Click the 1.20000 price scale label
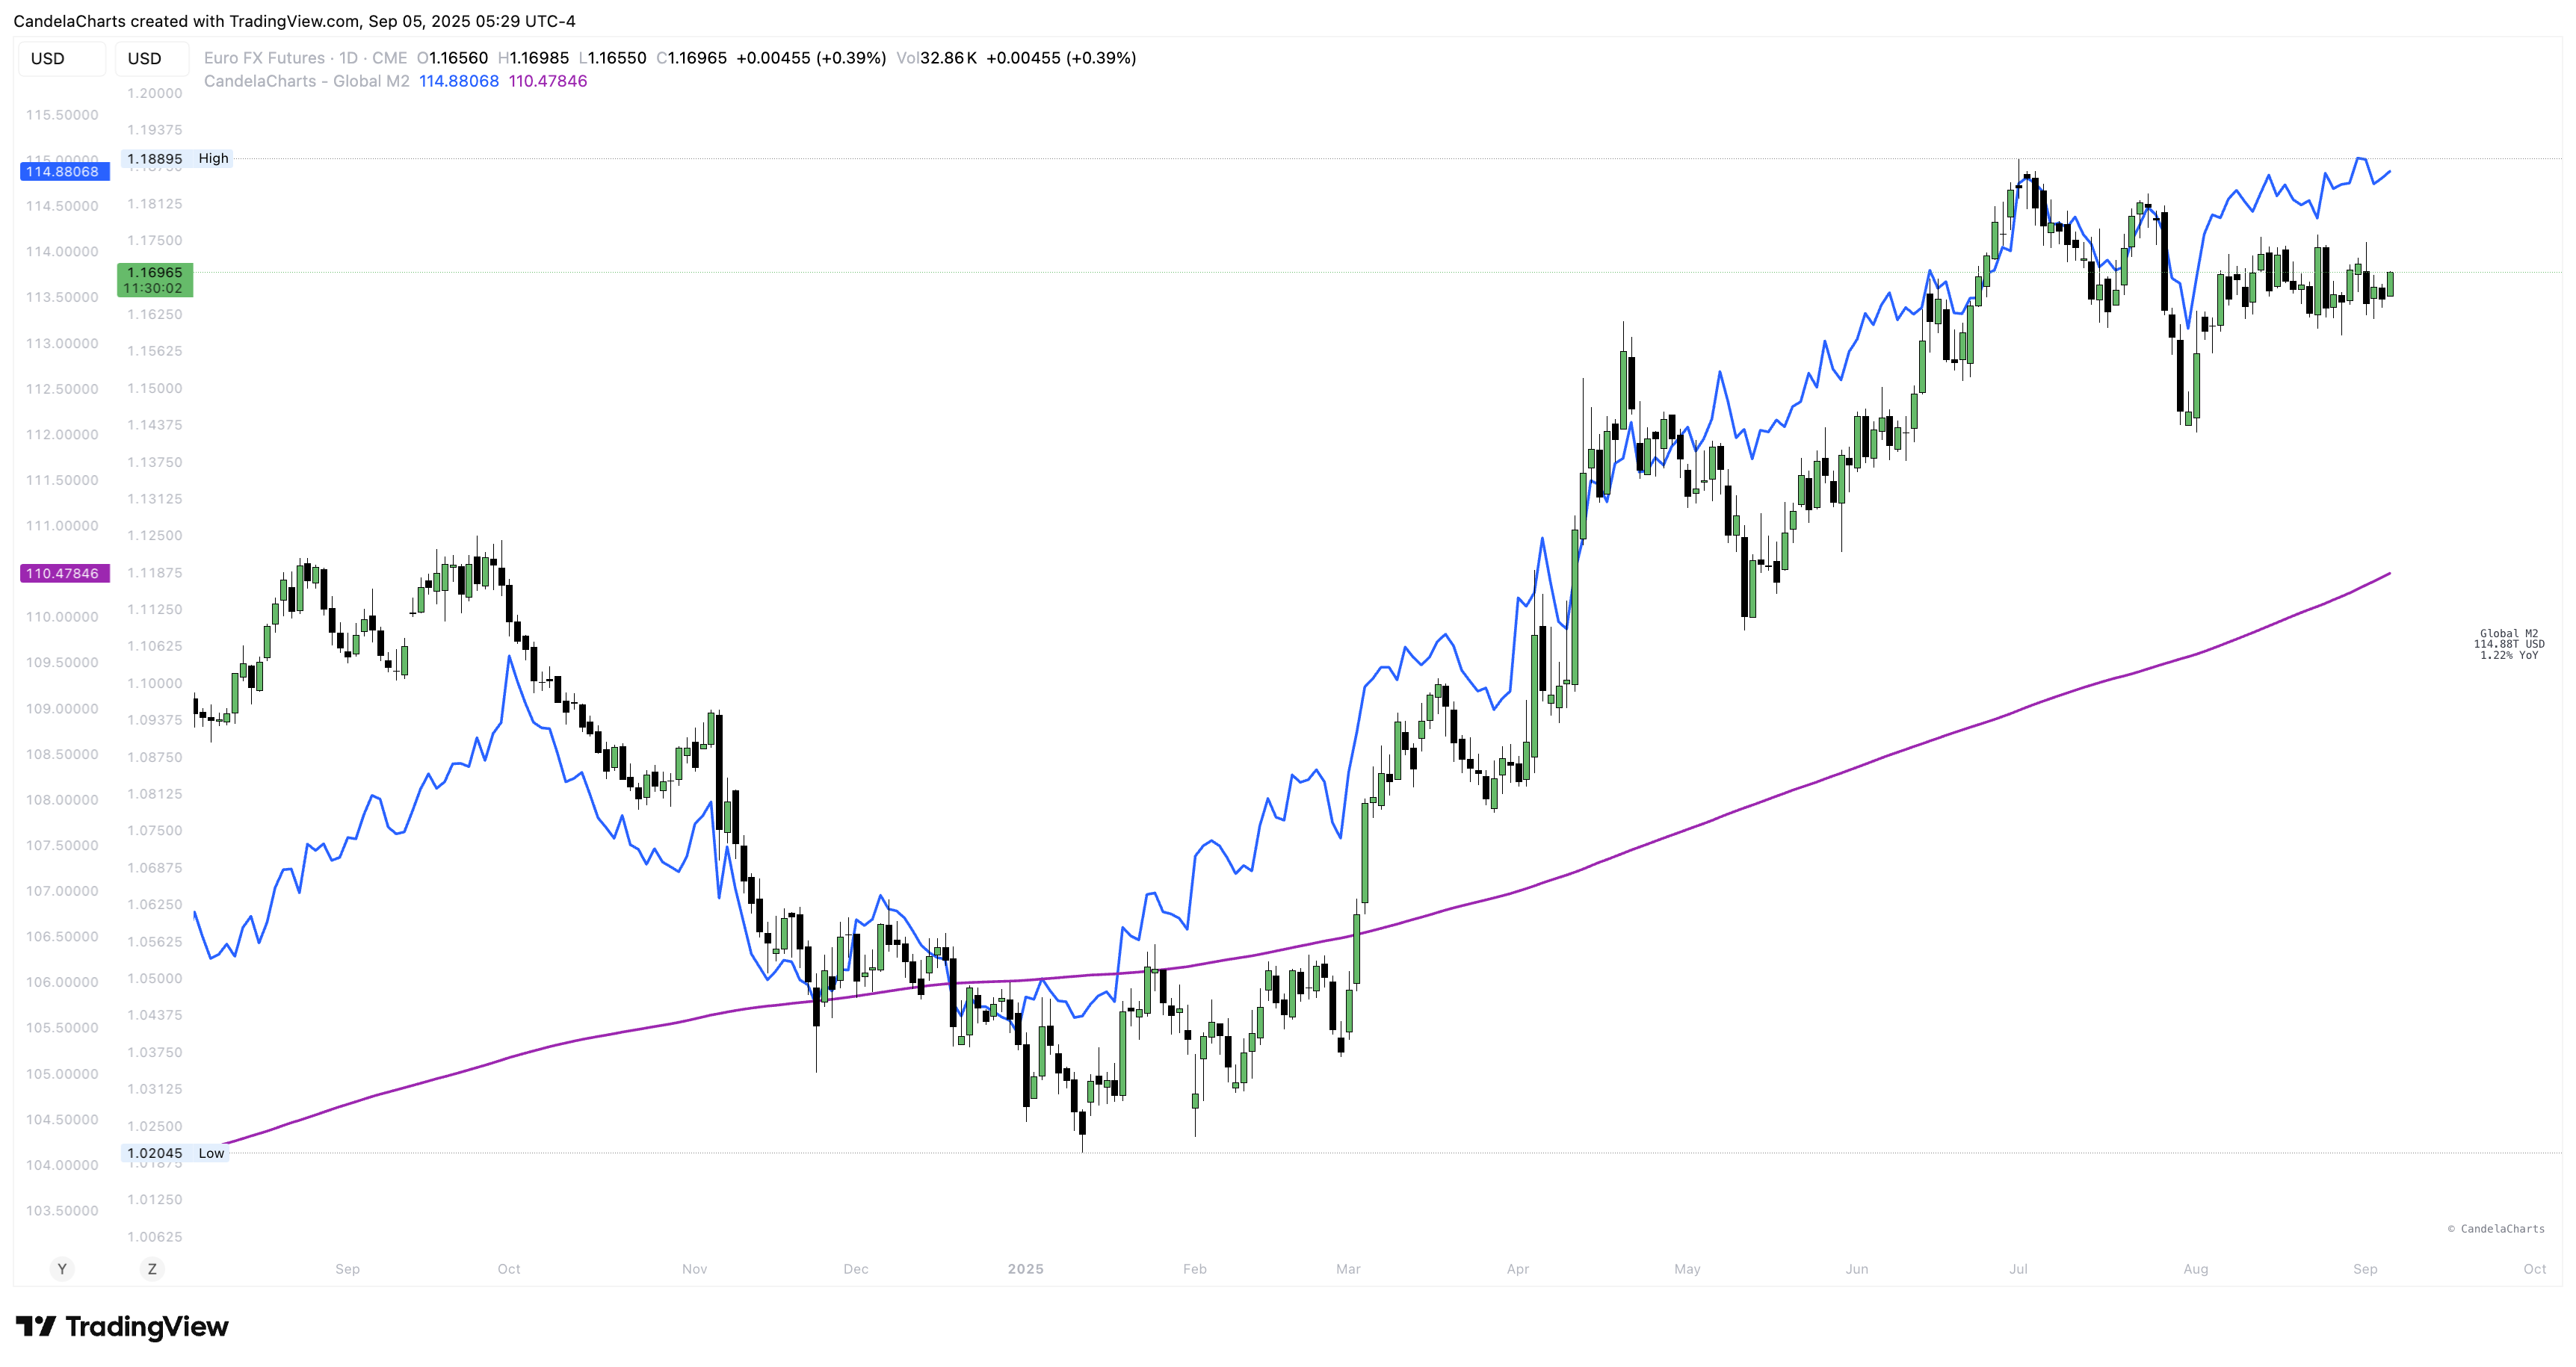Screen dimensions: 2576x1367 (154, 93)
